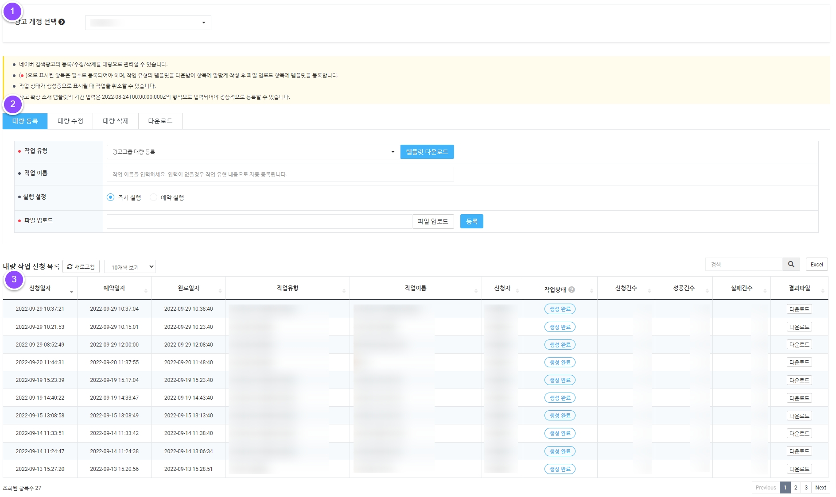
Task: Sort the table by 완료일자 column
Action: tap(188, 288)
